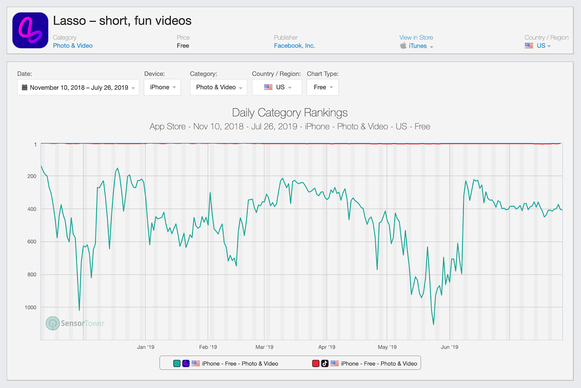Screen dimensions: 581x388
Task: Expand the iTunes store selector arrow
Action: click(x=432, y=47)
